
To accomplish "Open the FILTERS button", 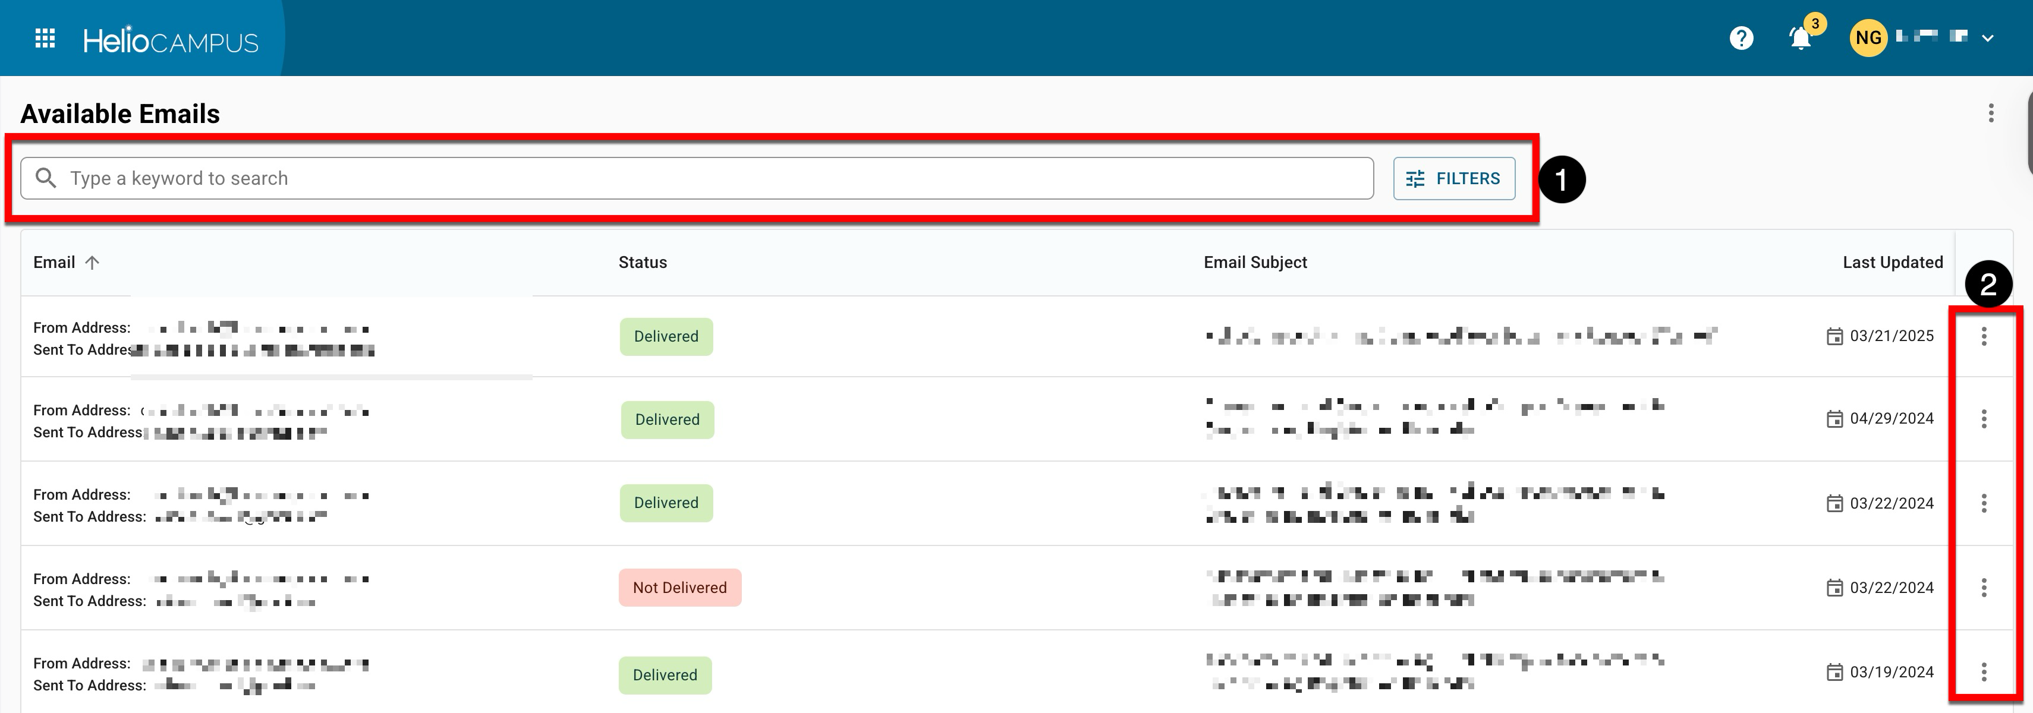I will [x=1454, y=178].
